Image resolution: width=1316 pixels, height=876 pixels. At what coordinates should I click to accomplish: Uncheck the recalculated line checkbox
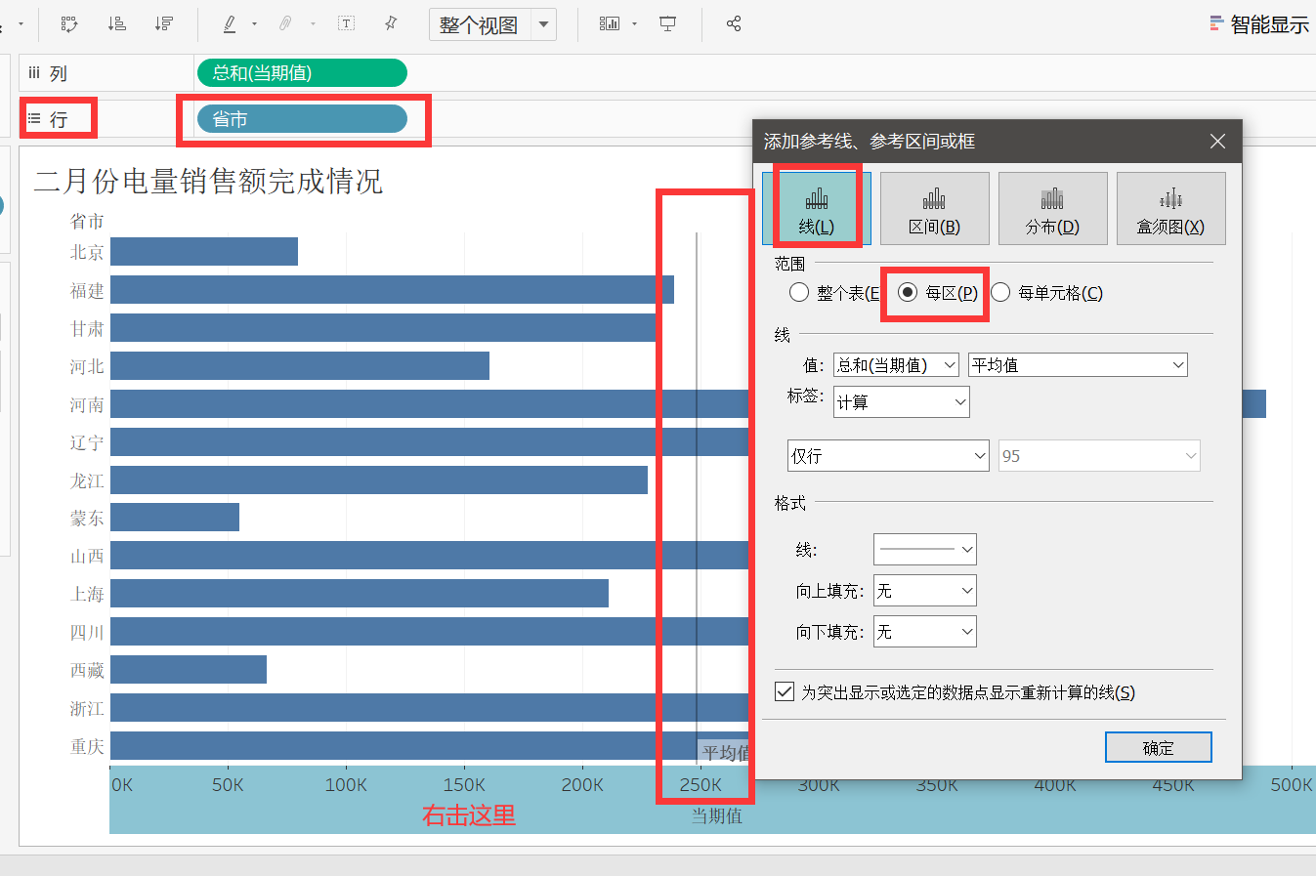tap(785, 691)
